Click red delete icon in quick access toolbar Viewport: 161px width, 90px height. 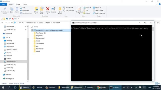(x=13, y=19)
